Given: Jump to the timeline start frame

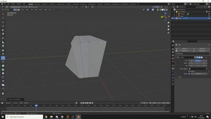Looking at the screenshot, I should pos(81,103).
